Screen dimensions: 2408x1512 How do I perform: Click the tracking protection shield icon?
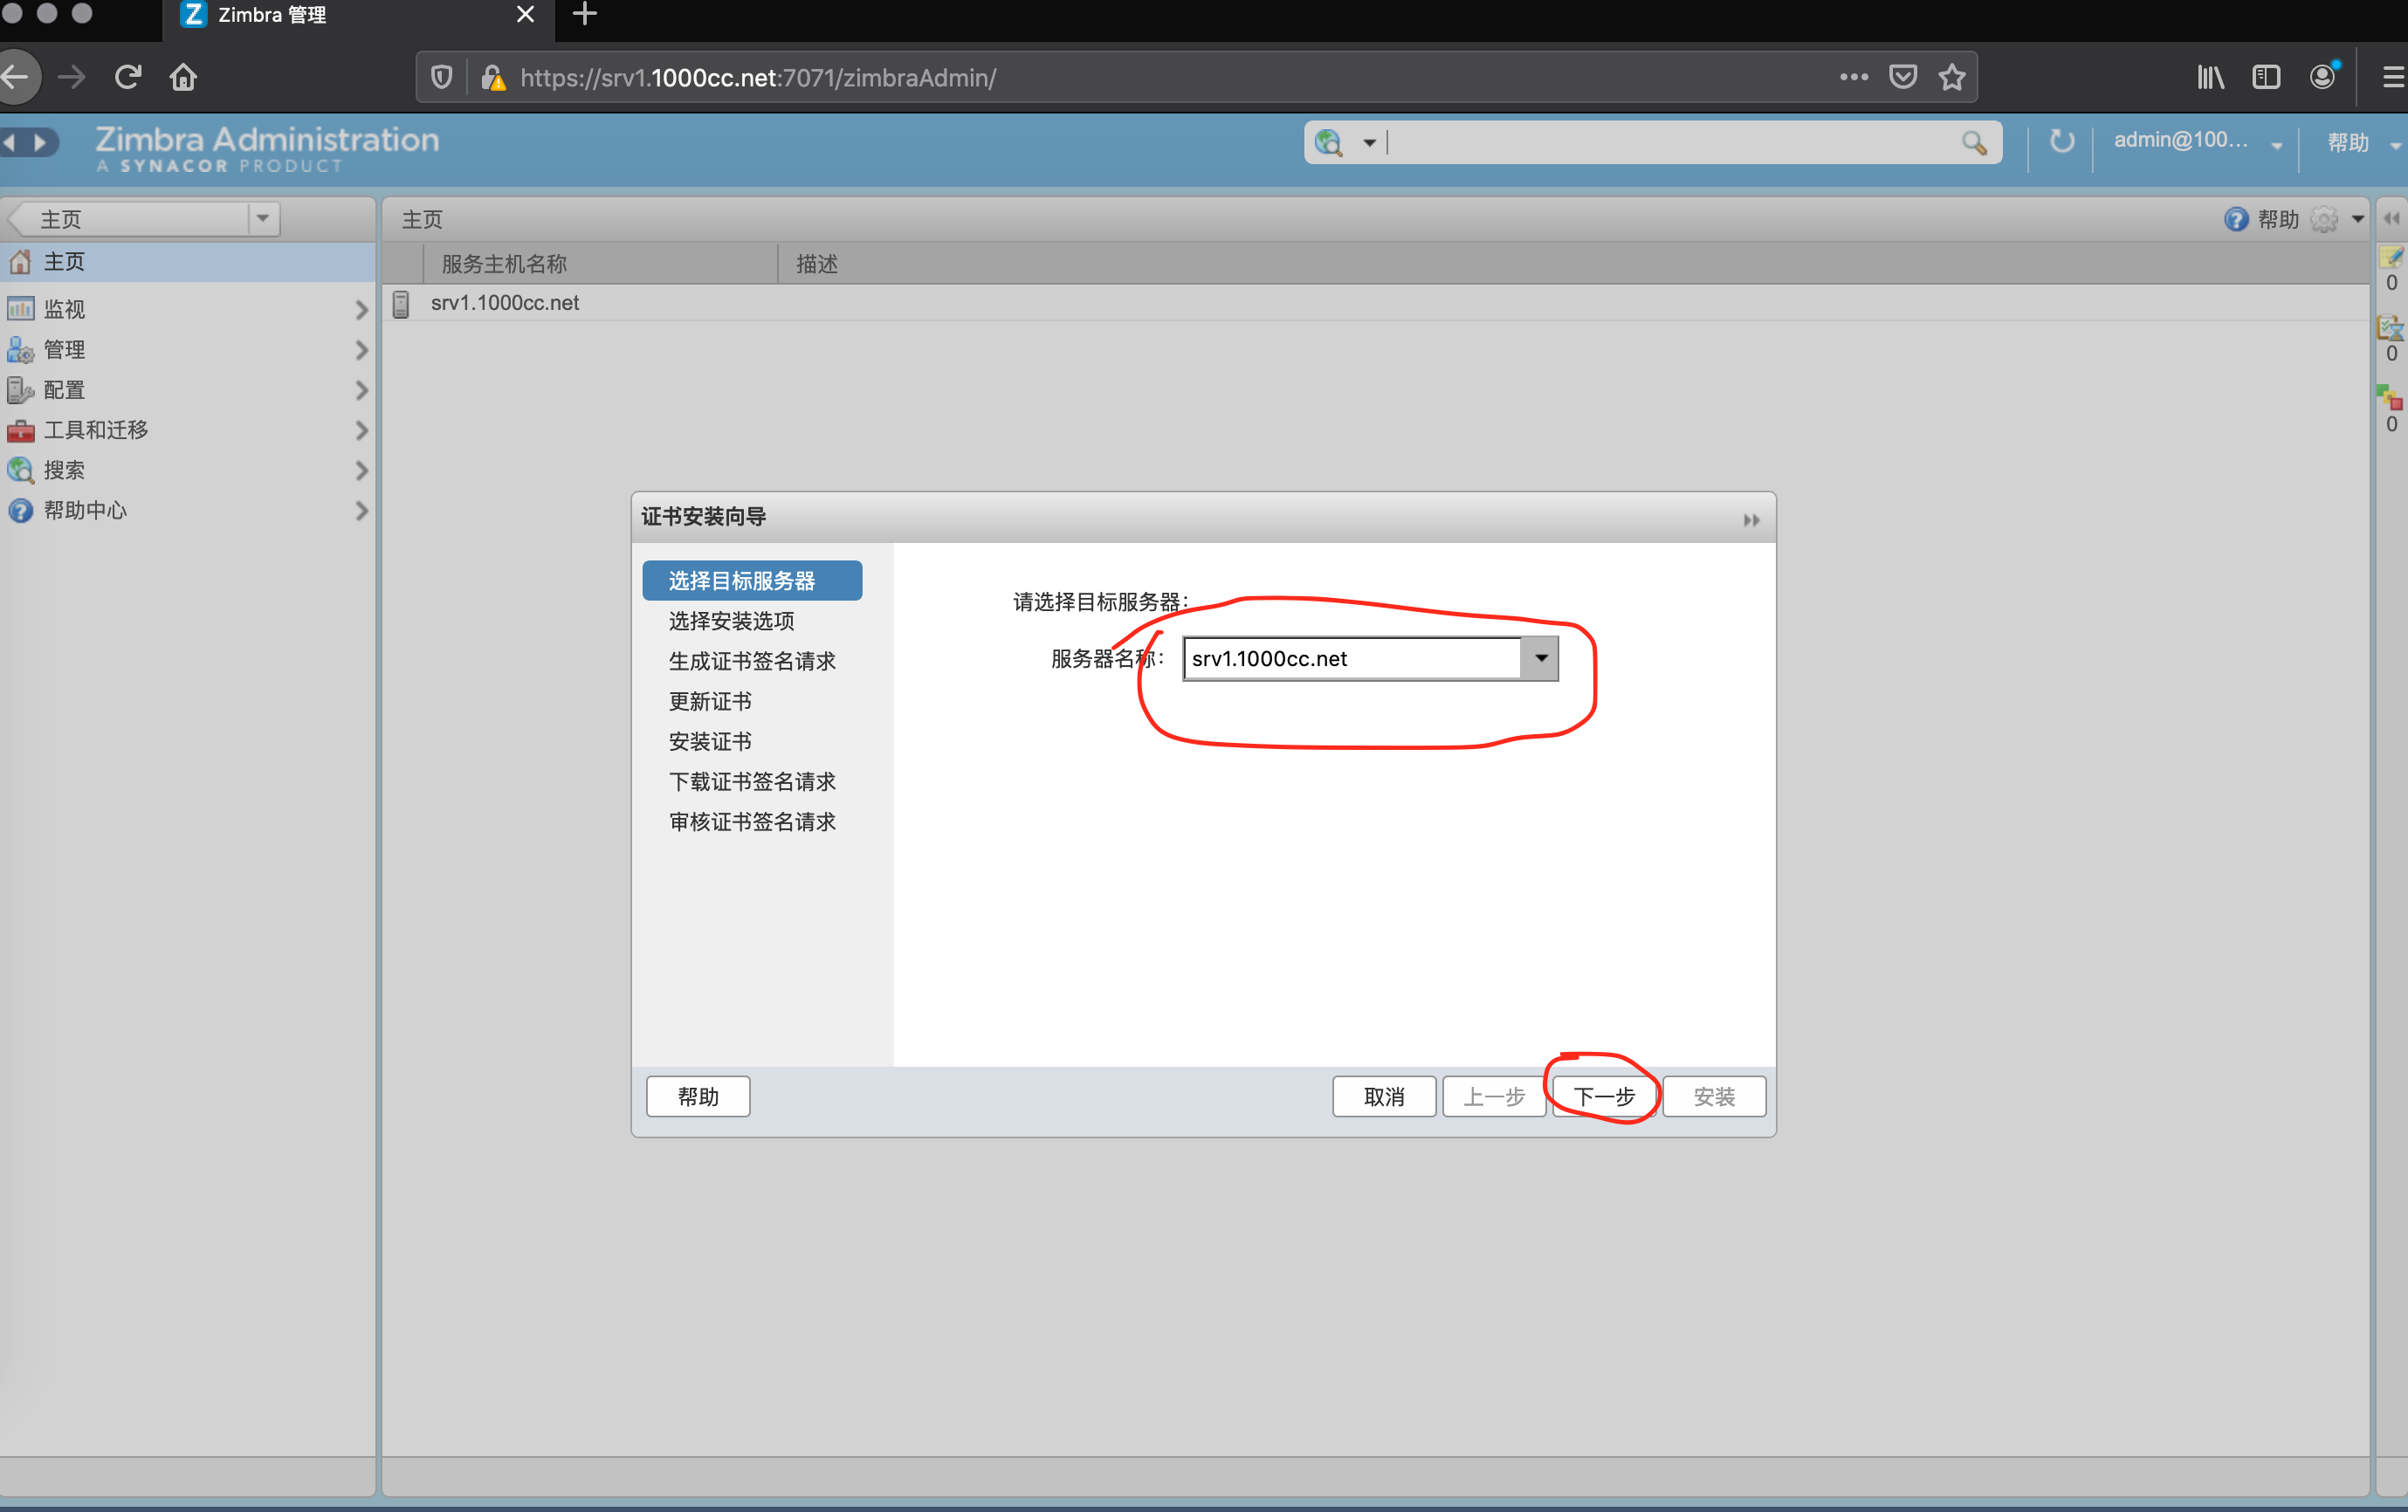(441, 77)
